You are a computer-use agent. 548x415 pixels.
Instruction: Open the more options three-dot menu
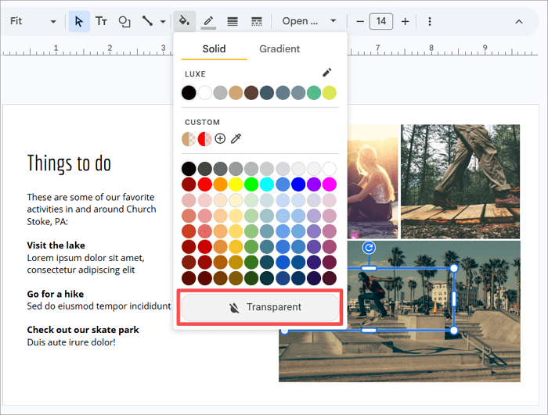point(430,21)
